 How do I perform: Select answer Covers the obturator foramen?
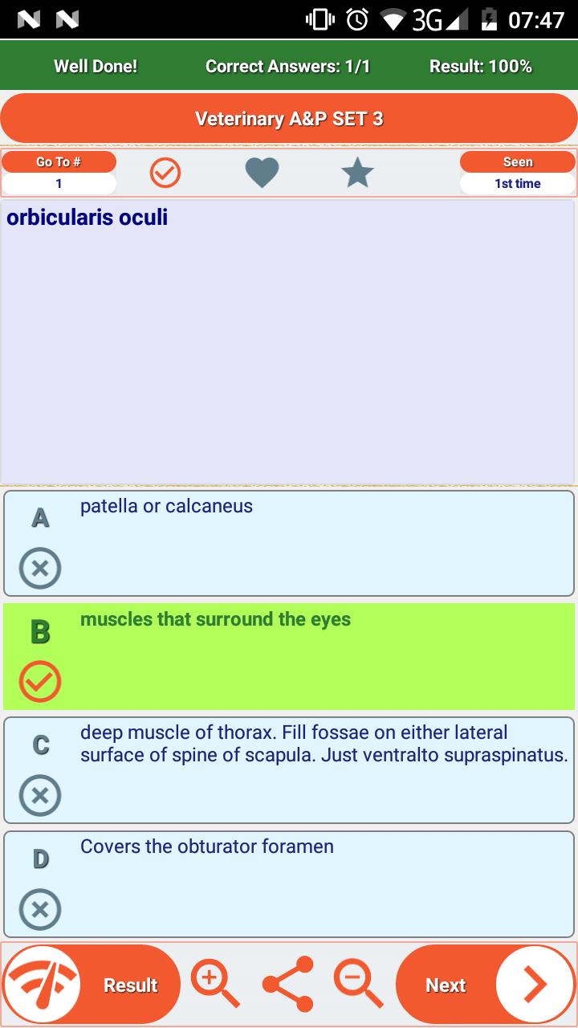click(289, 883)
